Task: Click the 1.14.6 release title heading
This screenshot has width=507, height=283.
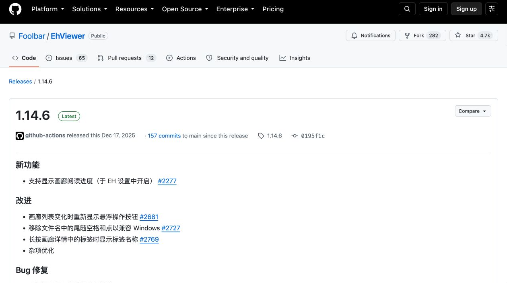Action: pyautogui.click(x=33, y=115)
